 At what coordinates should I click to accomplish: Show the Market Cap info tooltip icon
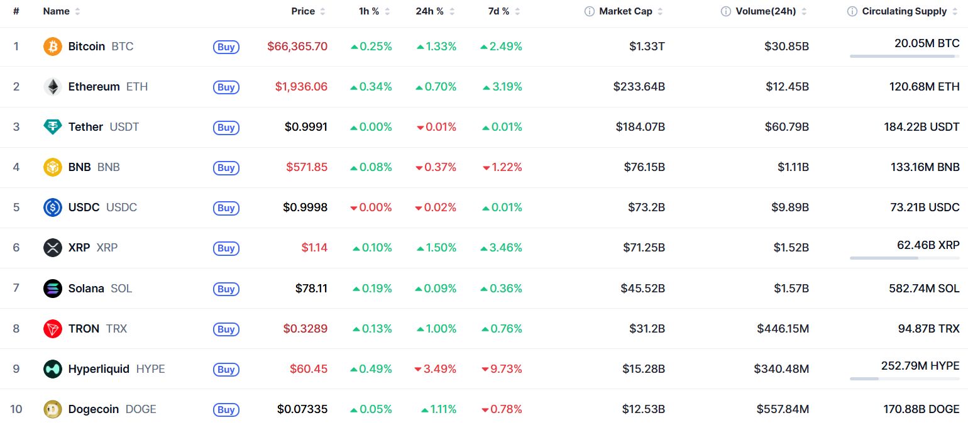[x=590, y=11]
